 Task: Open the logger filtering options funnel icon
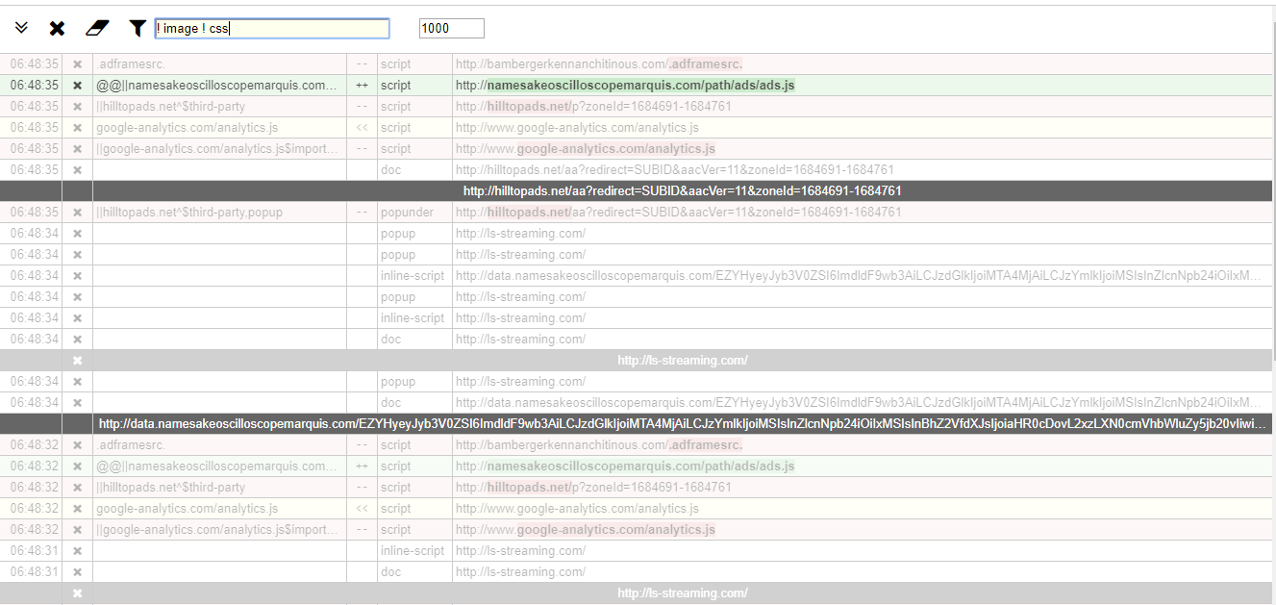click(136, 28)
